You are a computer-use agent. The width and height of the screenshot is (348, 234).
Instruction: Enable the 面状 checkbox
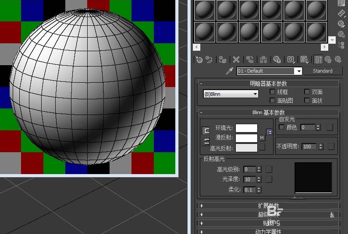[x=307, y=101]
